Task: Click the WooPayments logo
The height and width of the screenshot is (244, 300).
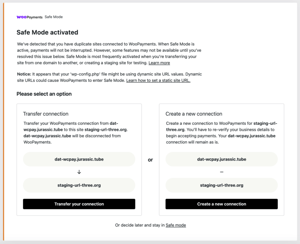Action: 29,17
